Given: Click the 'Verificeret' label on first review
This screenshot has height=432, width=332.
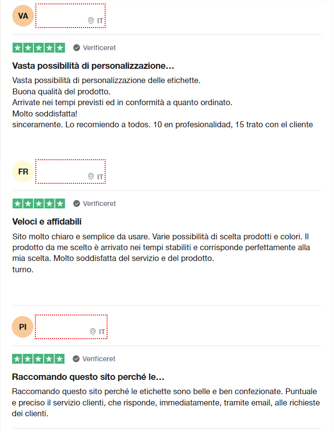Looking at the screenshot, I should (99, 48).
